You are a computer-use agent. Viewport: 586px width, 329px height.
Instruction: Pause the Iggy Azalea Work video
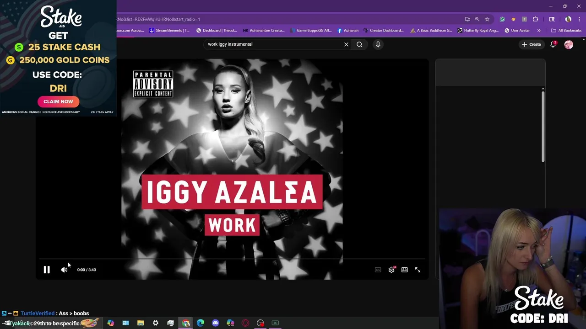pyautogui.click(x=47, y=270)
